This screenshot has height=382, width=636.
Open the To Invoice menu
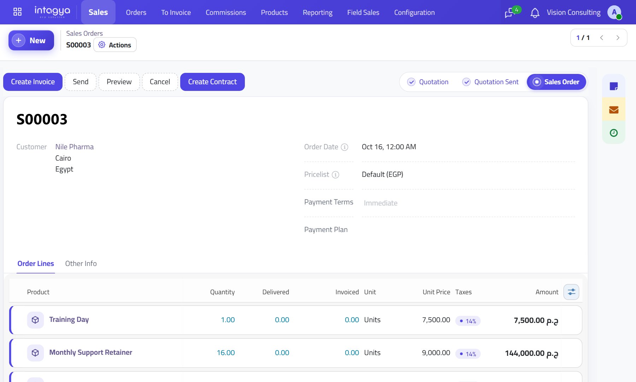tap(176, 12)
